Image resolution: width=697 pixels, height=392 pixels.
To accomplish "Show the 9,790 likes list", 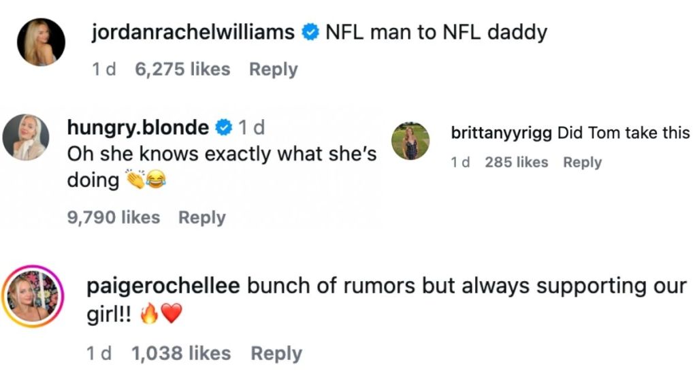I will tap(114, 218).
